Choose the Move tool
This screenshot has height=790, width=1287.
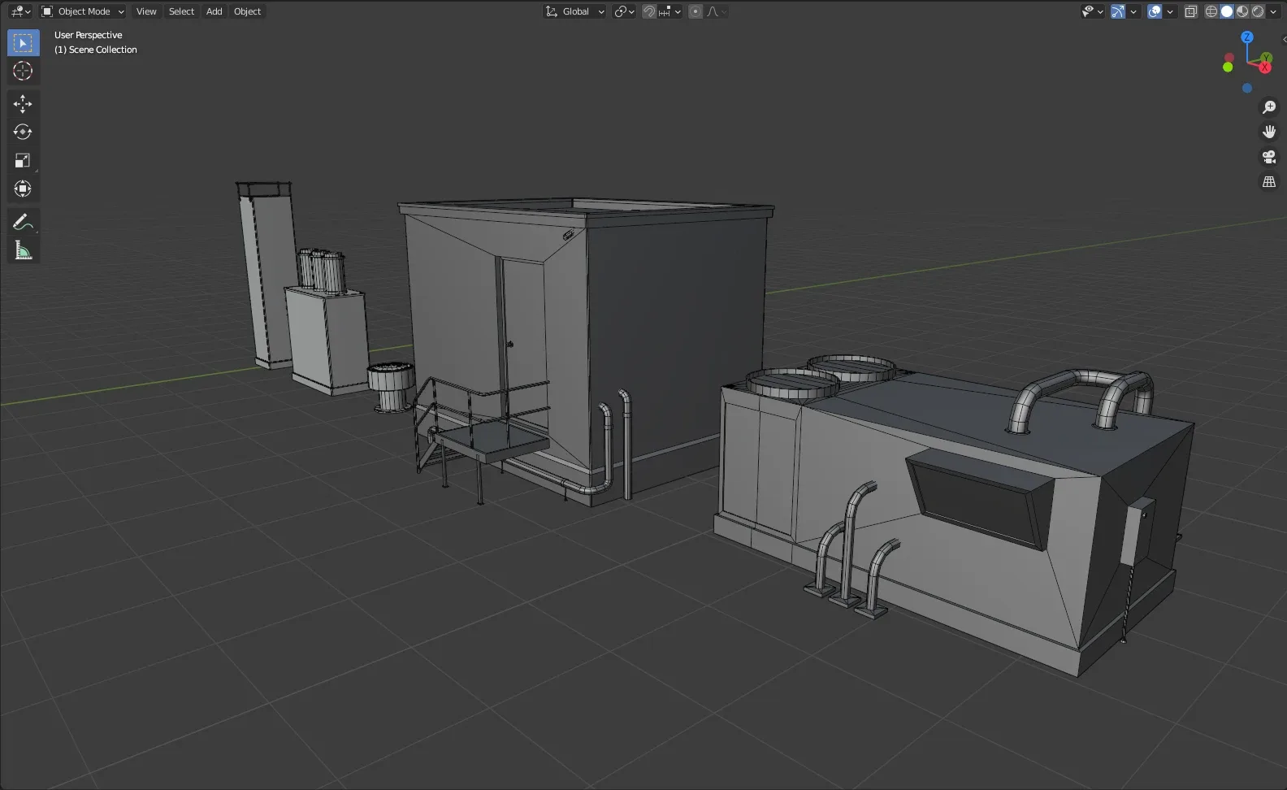click(23, 103)
